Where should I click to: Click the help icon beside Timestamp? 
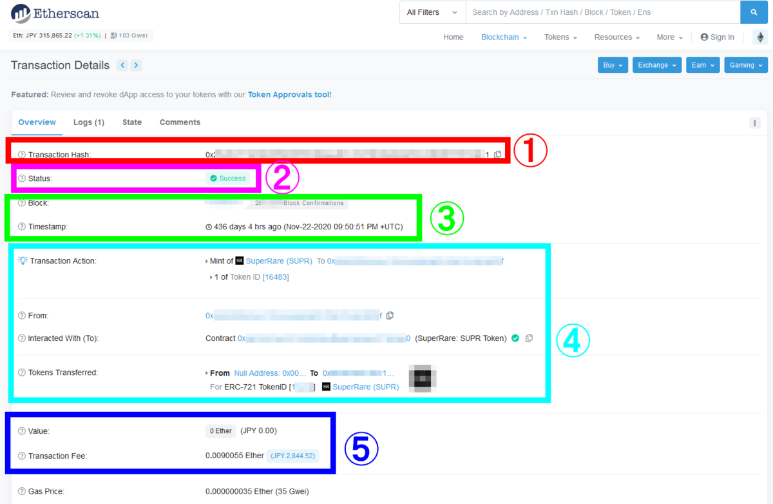tap(22, 227)
